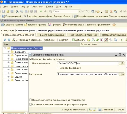Screen dimensions: 127x114
Task: Click the Добавить button
Action: pos(78,40)
